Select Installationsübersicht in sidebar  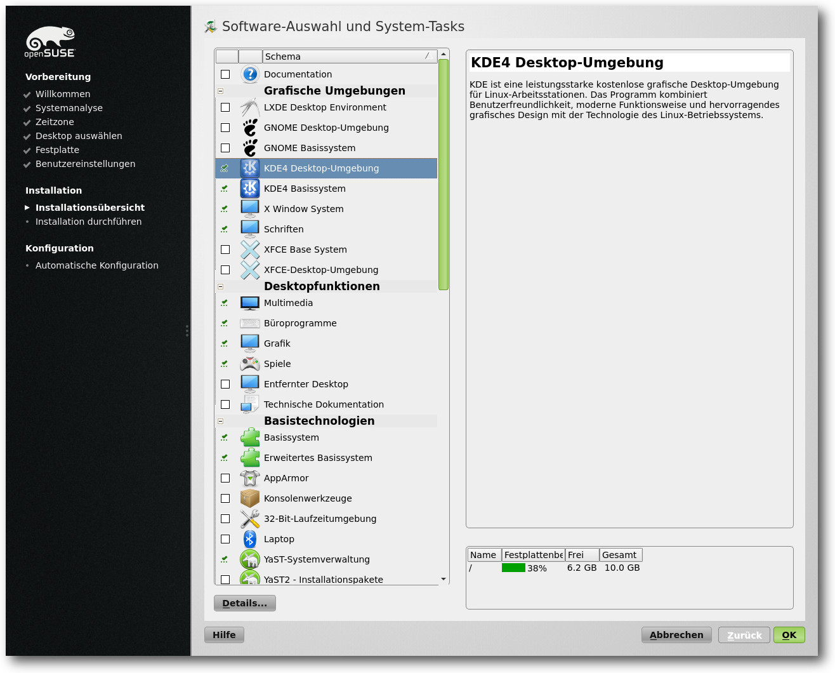[90, 208]
